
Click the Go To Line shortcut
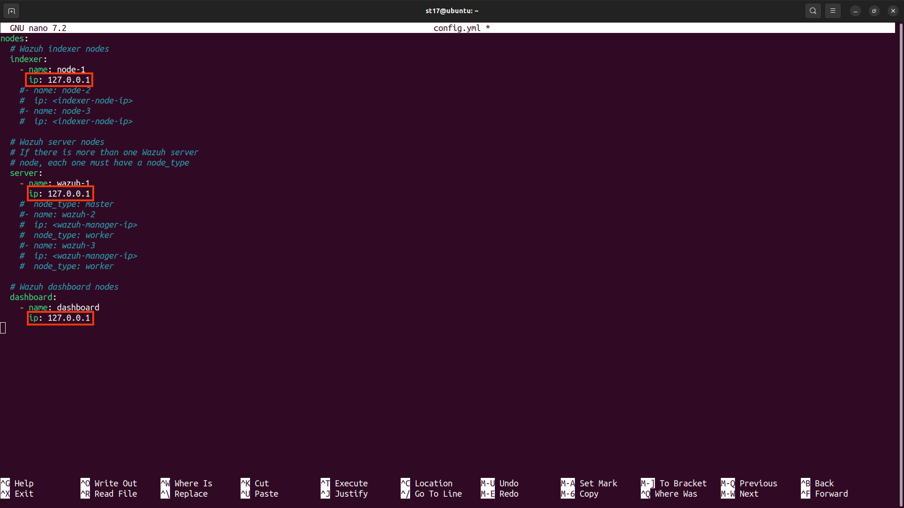431,494
